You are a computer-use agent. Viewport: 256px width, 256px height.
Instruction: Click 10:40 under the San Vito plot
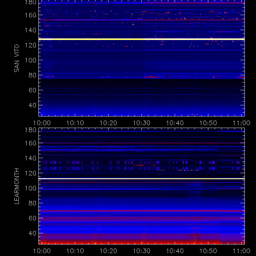click(175, 123)
